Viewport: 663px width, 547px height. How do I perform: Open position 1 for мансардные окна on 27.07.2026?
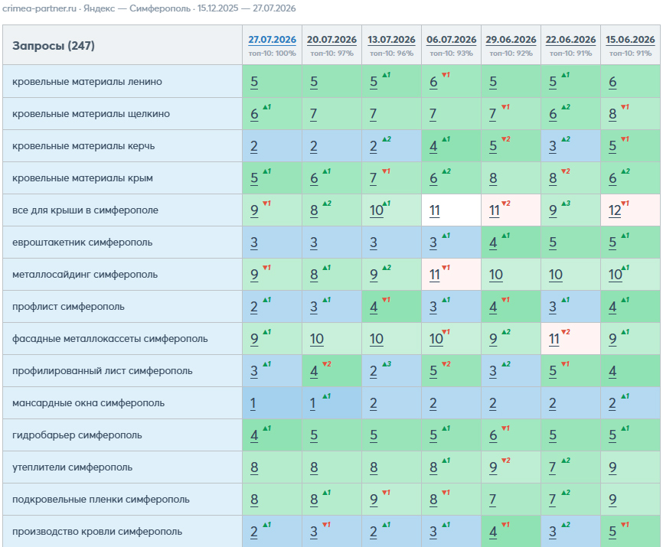(x=253, y=403)
